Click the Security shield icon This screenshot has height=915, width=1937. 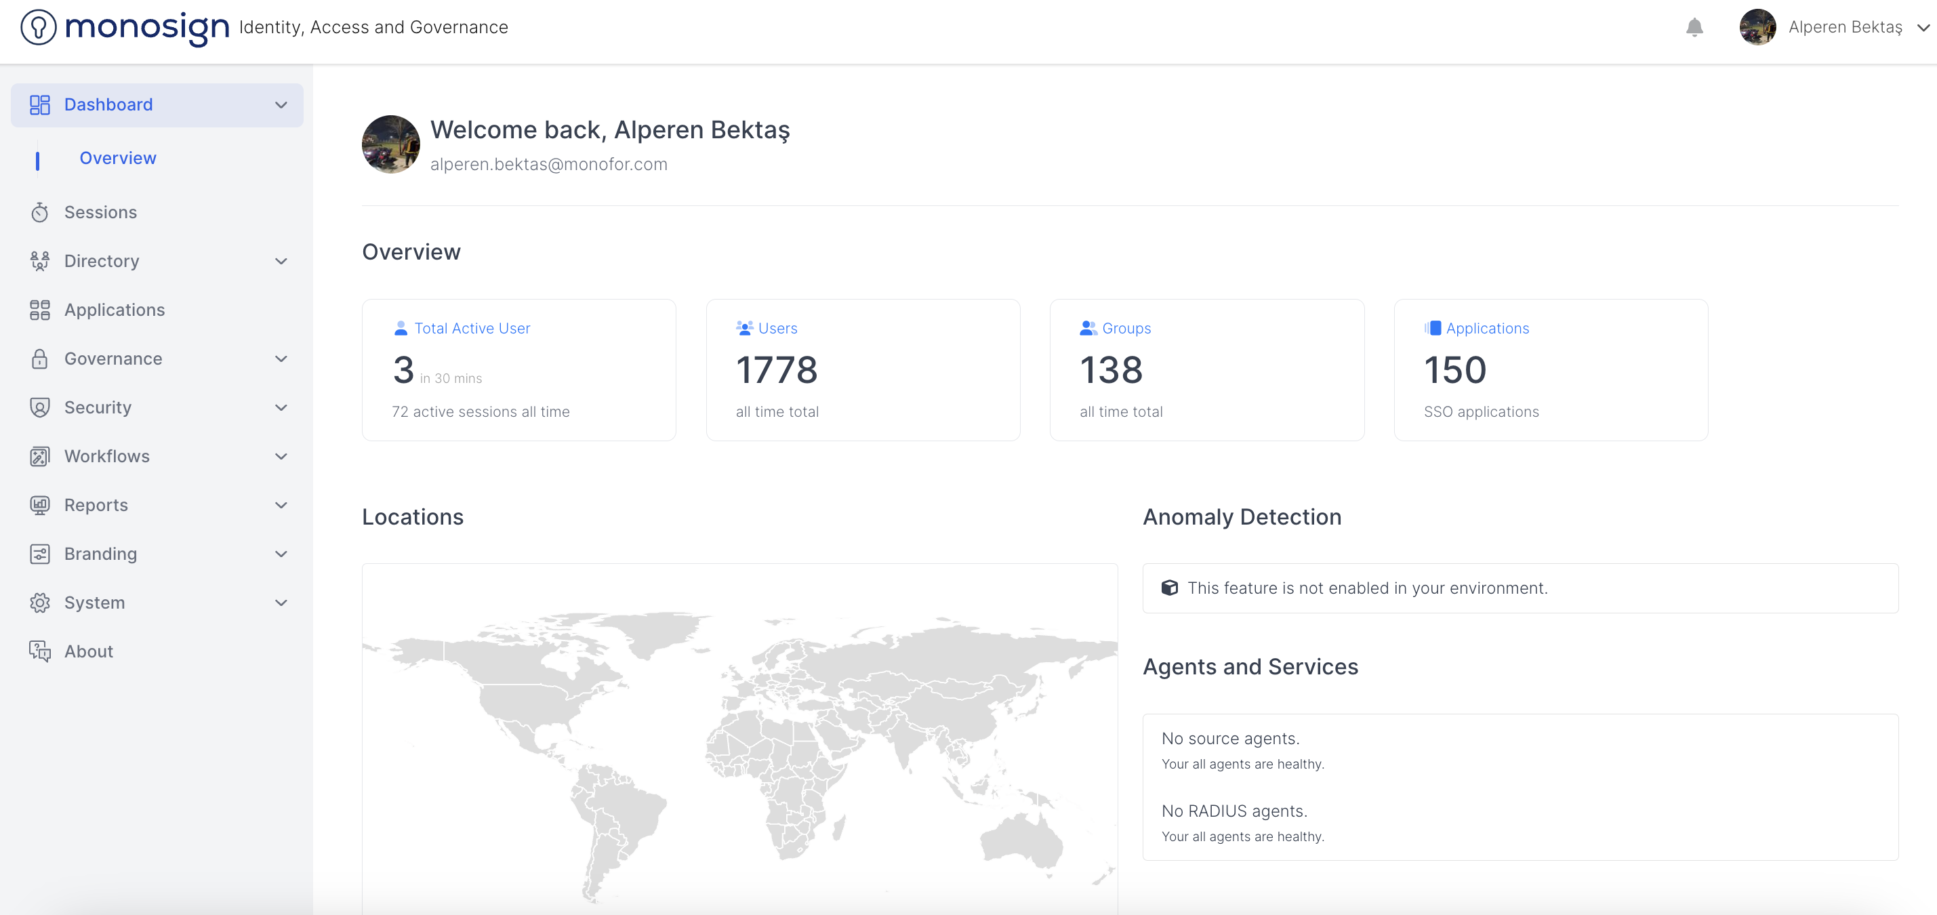click(x=40, y=407)
